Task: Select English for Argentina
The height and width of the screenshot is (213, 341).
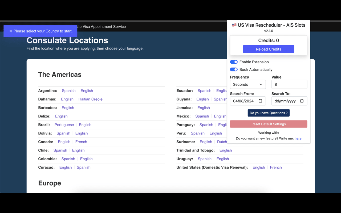Action: coord(87,91)
